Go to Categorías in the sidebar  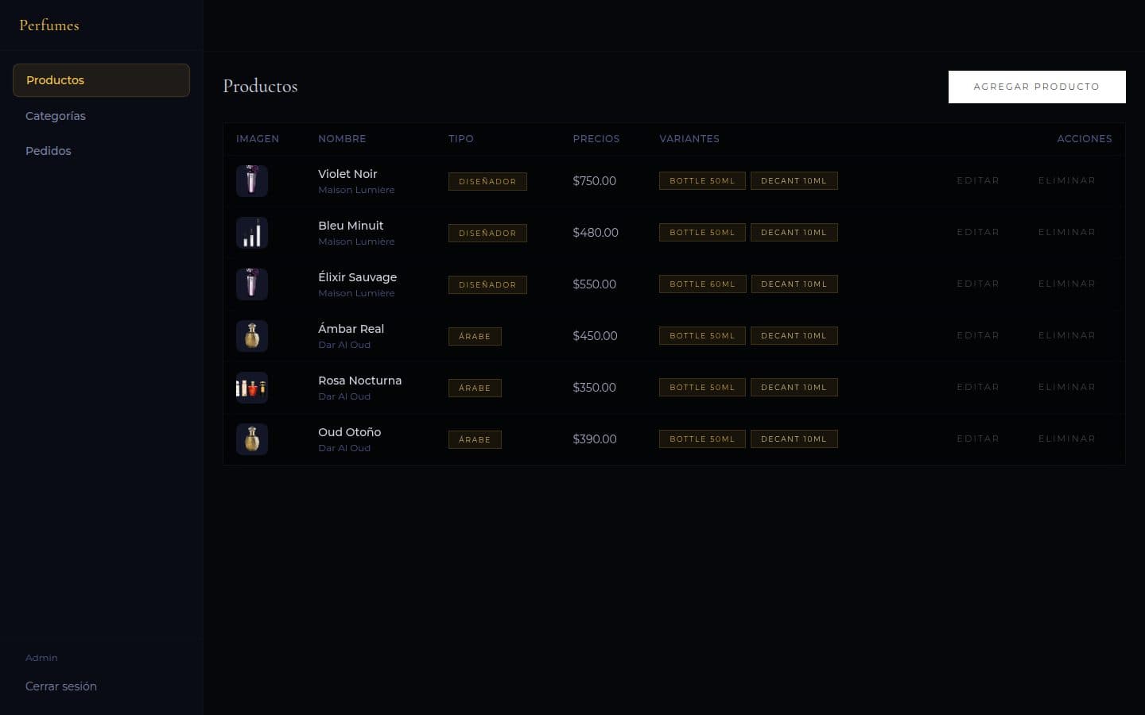tap(101, 116)
